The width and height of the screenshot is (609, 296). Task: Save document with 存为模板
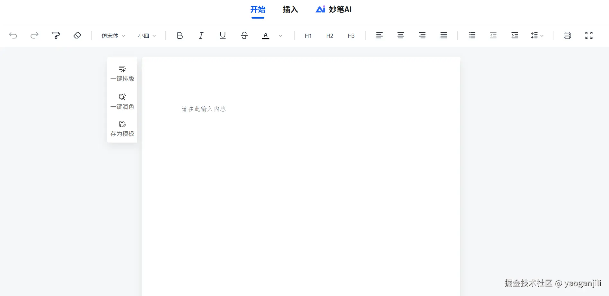tap(122, 129)
